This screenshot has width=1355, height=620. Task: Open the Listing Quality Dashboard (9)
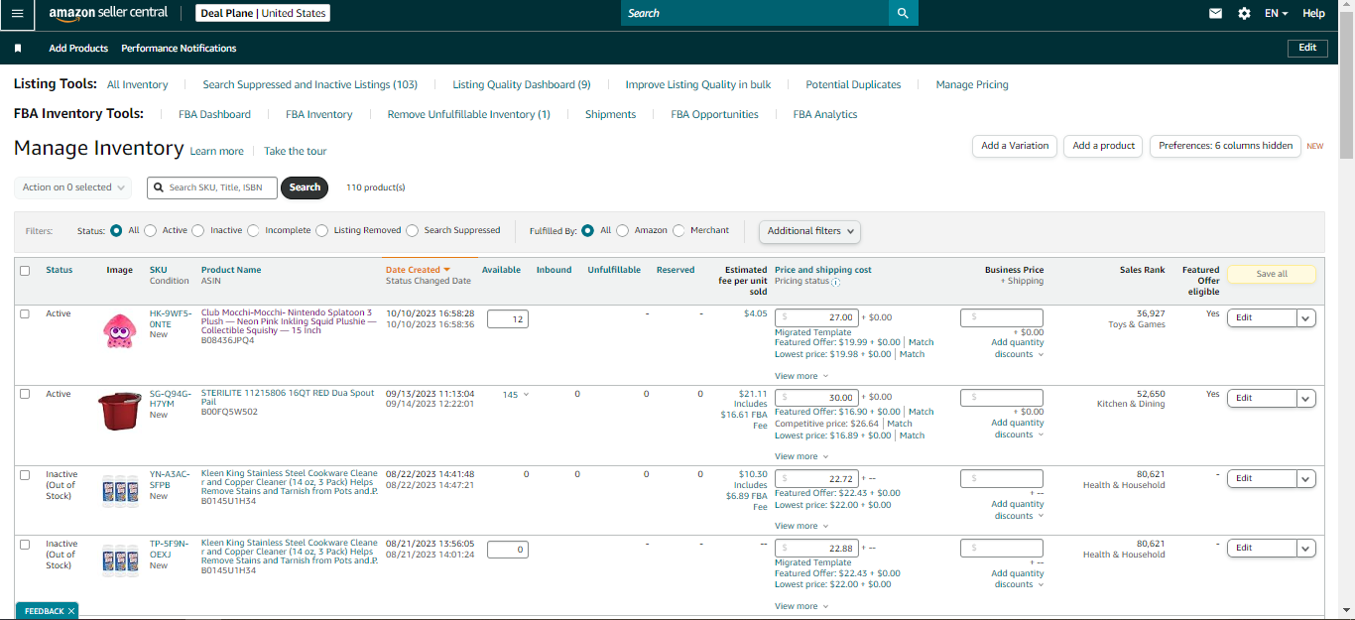(x=522, y=85)
